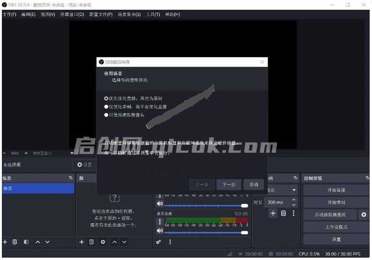Open transition properties three-dot menu

point(293,213)
